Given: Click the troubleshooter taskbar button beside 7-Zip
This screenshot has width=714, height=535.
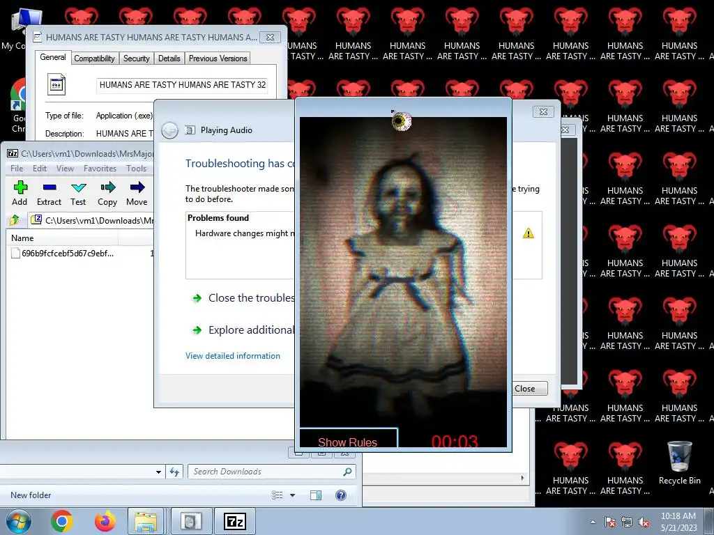Looking at the screenshot, I should [190, 521].
